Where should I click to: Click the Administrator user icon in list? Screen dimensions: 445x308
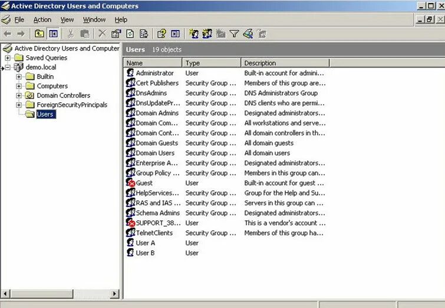point(130,73)
